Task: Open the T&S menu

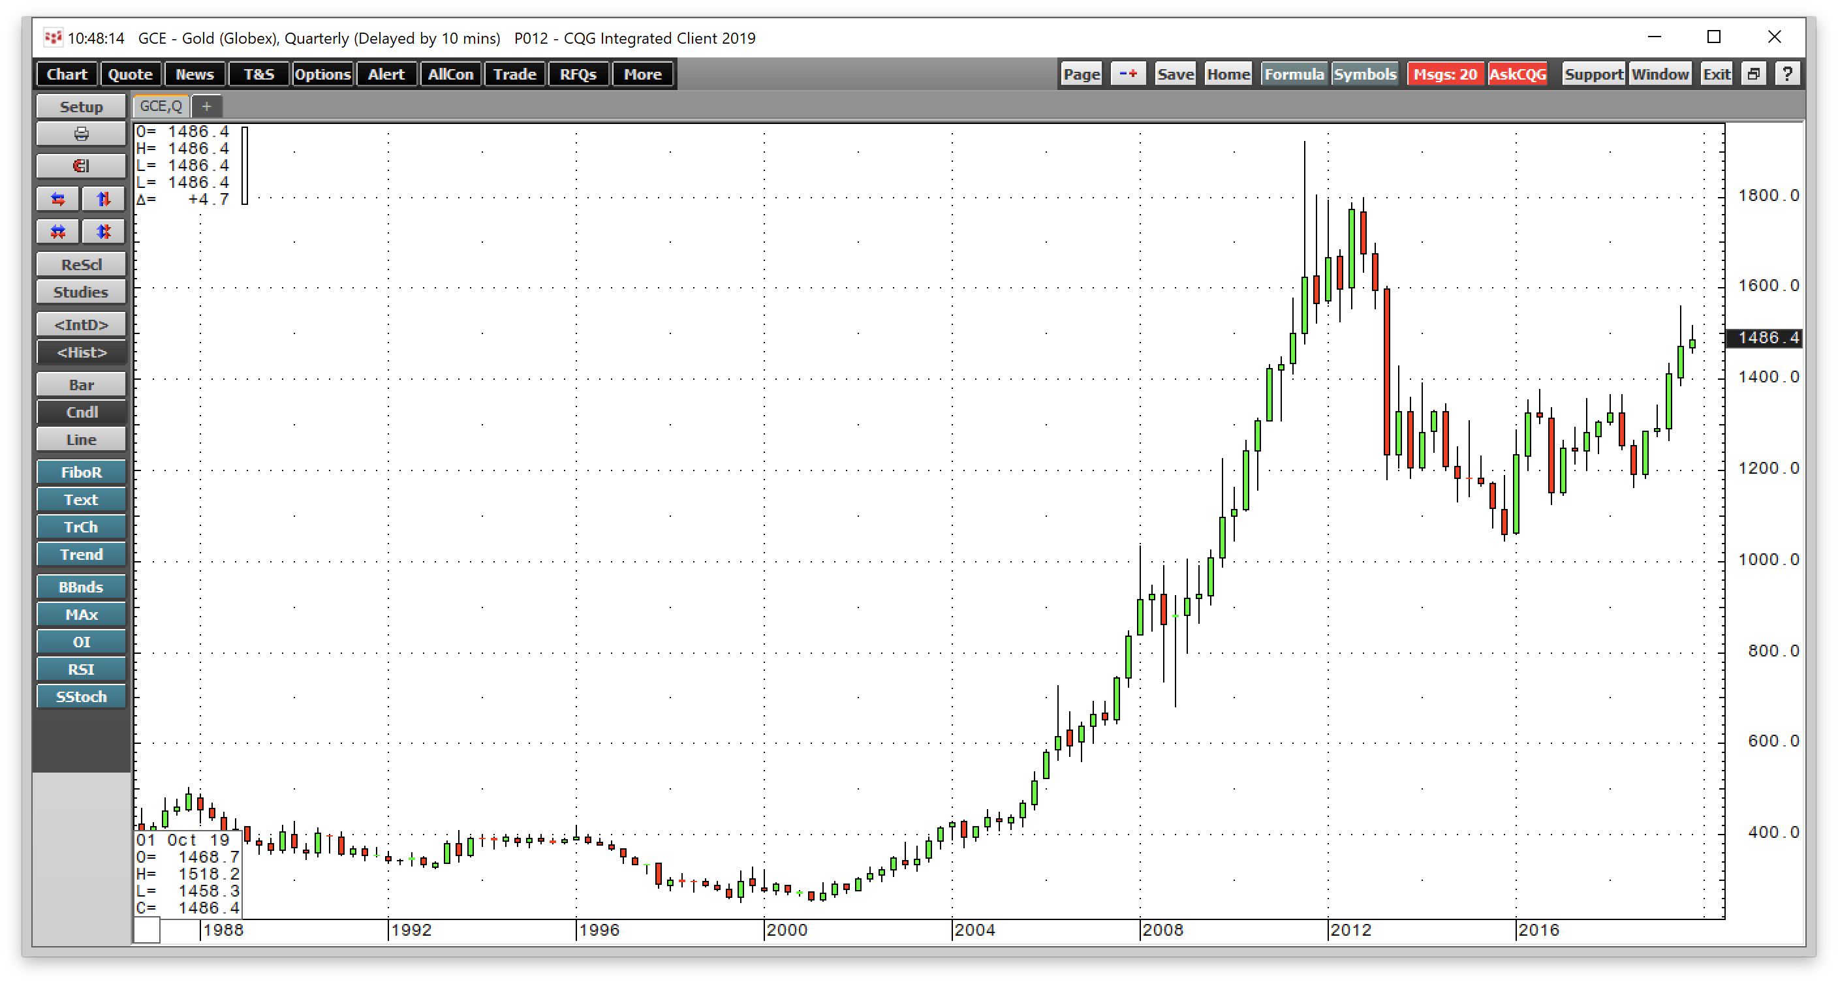Action: (x=259, y=74)
